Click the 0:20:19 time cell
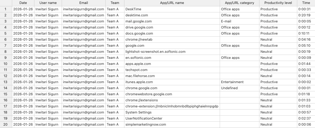 tap(306, 15)
